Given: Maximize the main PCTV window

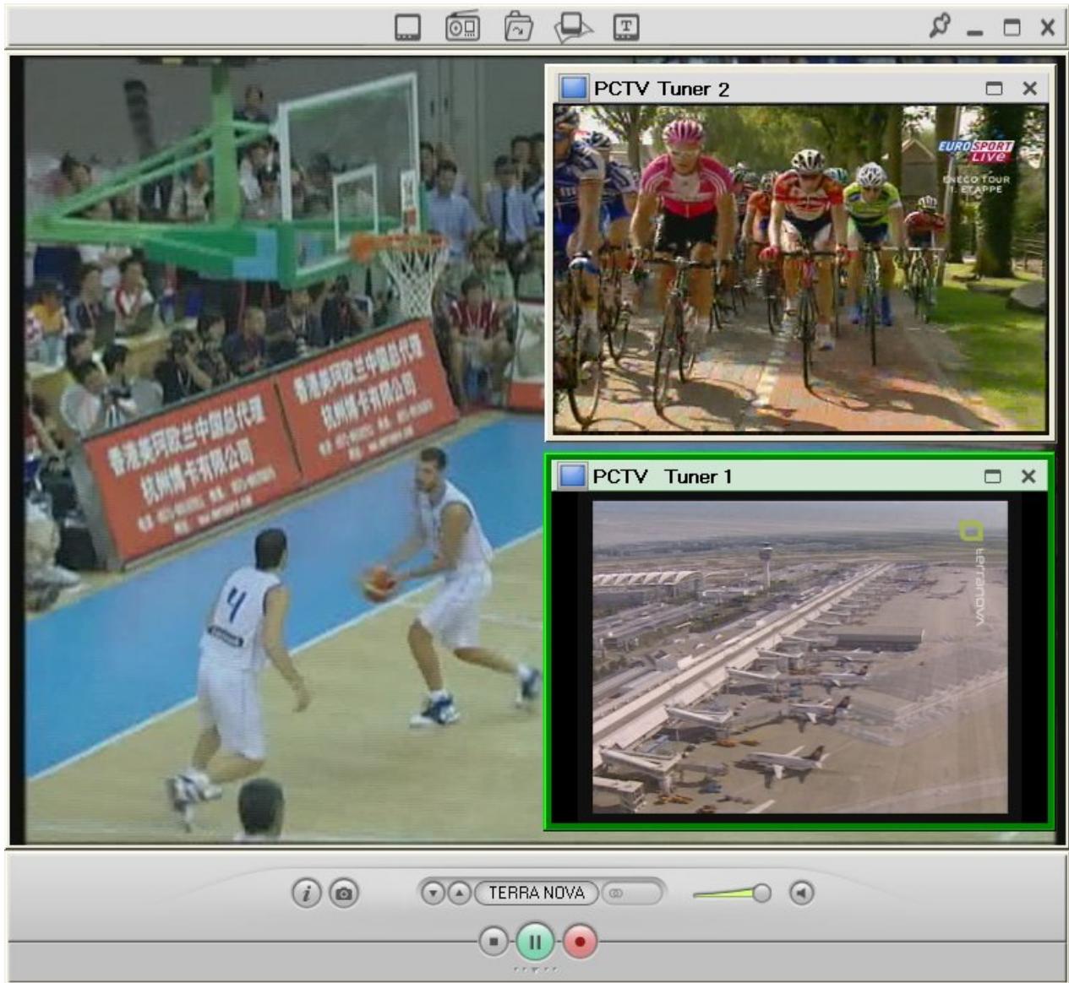Looking at the screenshot, I should (1012, 28).
